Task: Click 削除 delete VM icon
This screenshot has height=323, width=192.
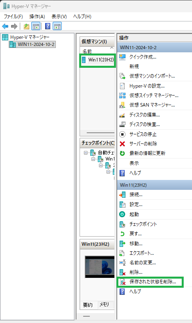Action: pos(123,273)
